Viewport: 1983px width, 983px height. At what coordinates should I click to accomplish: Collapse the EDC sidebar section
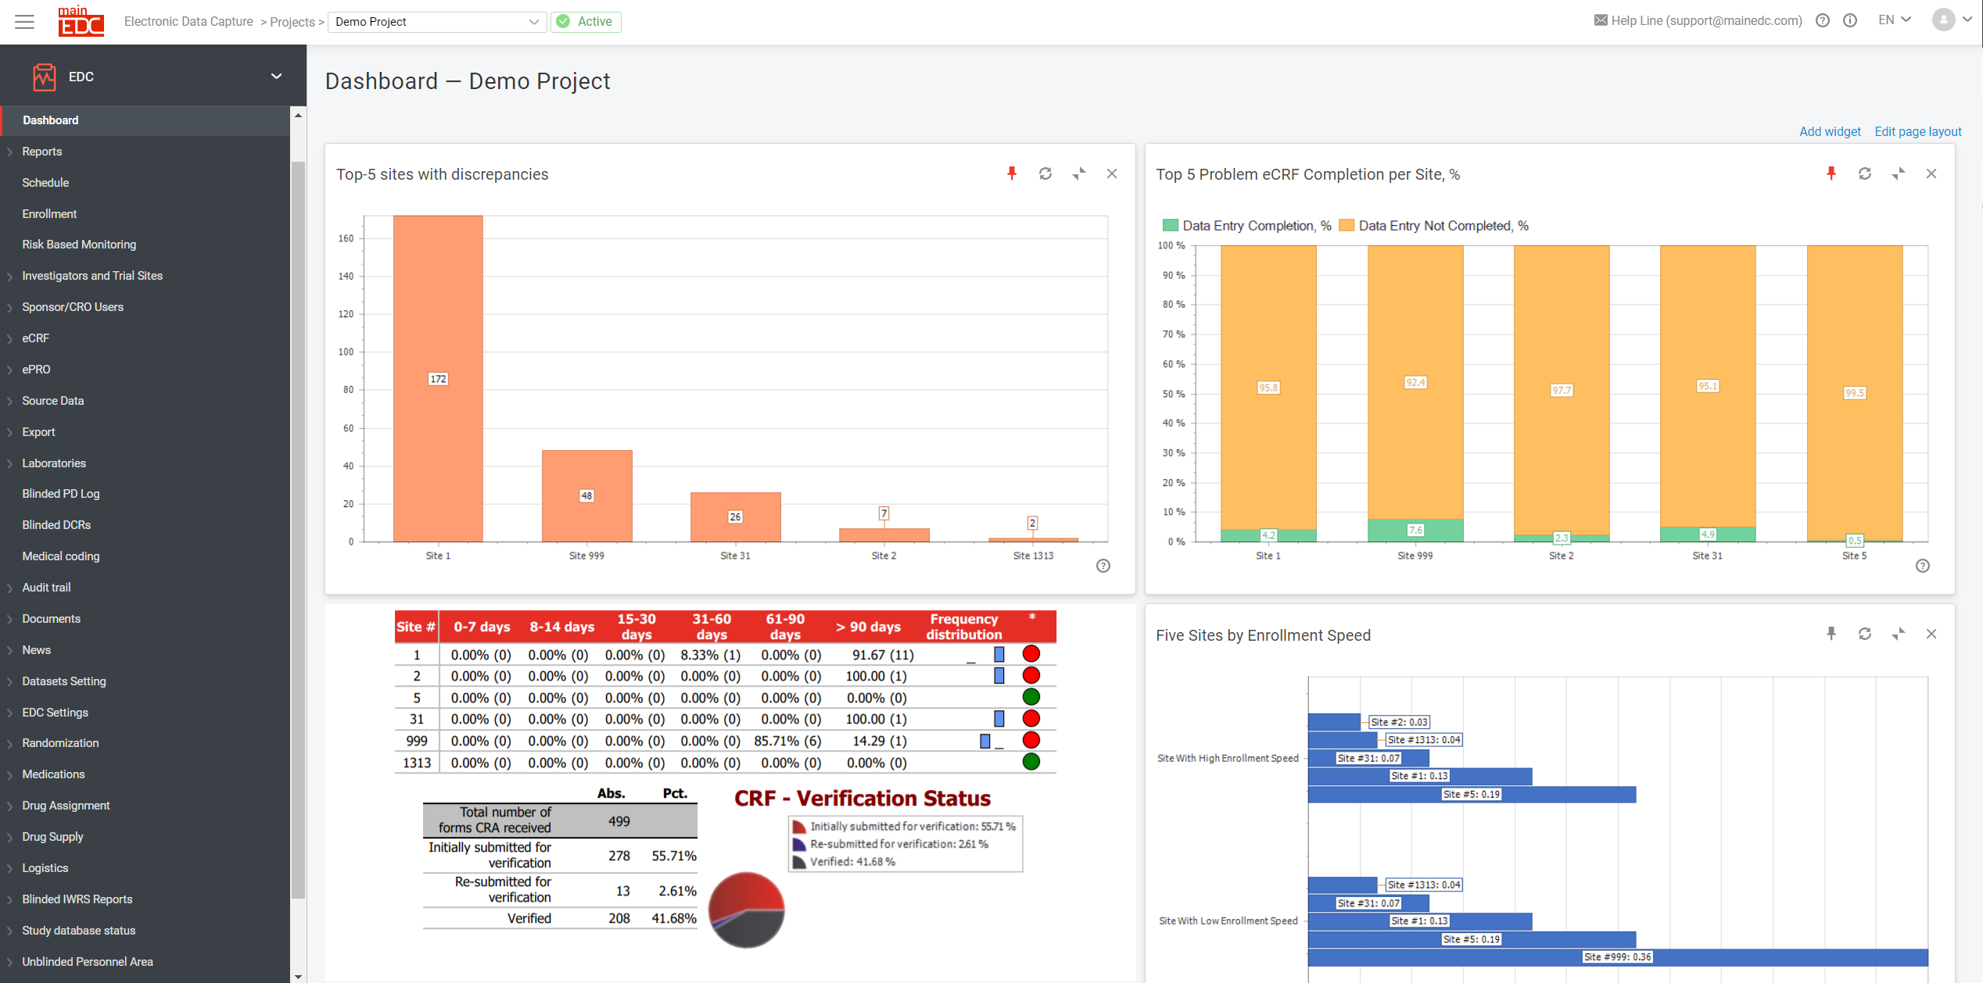click(275, 76)
